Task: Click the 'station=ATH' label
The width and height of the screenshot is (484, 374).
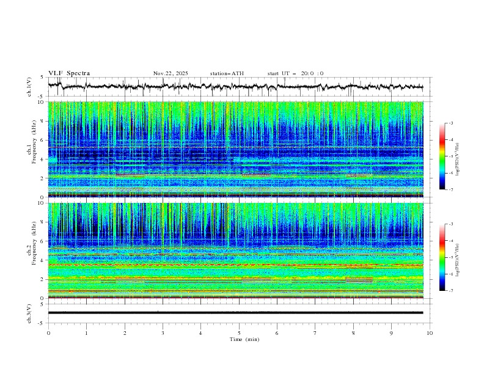Action: point(227,73)
